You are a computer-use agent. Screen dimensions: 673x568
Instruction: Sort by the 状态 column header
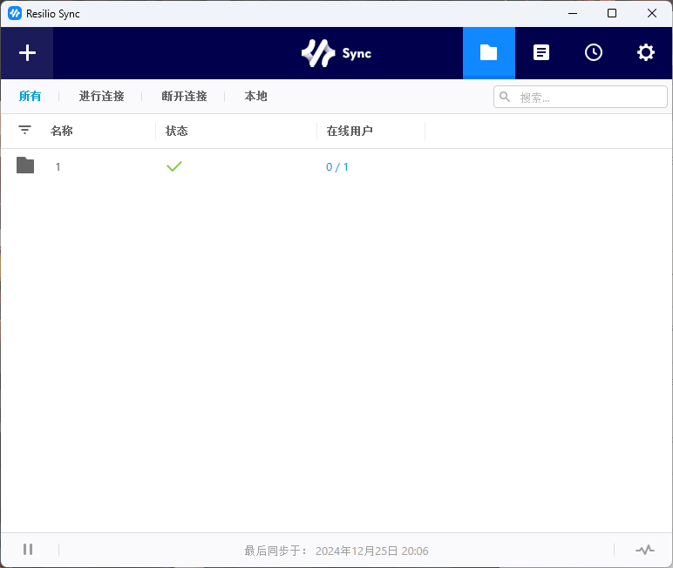pyautogui.click(x=177, y=132)
